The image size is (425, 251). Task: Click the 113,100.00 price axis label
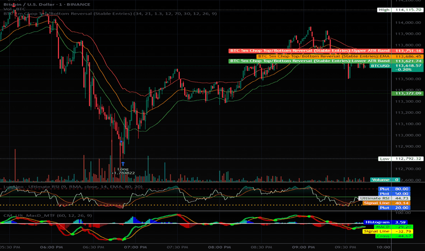click(x=408, y=124)
